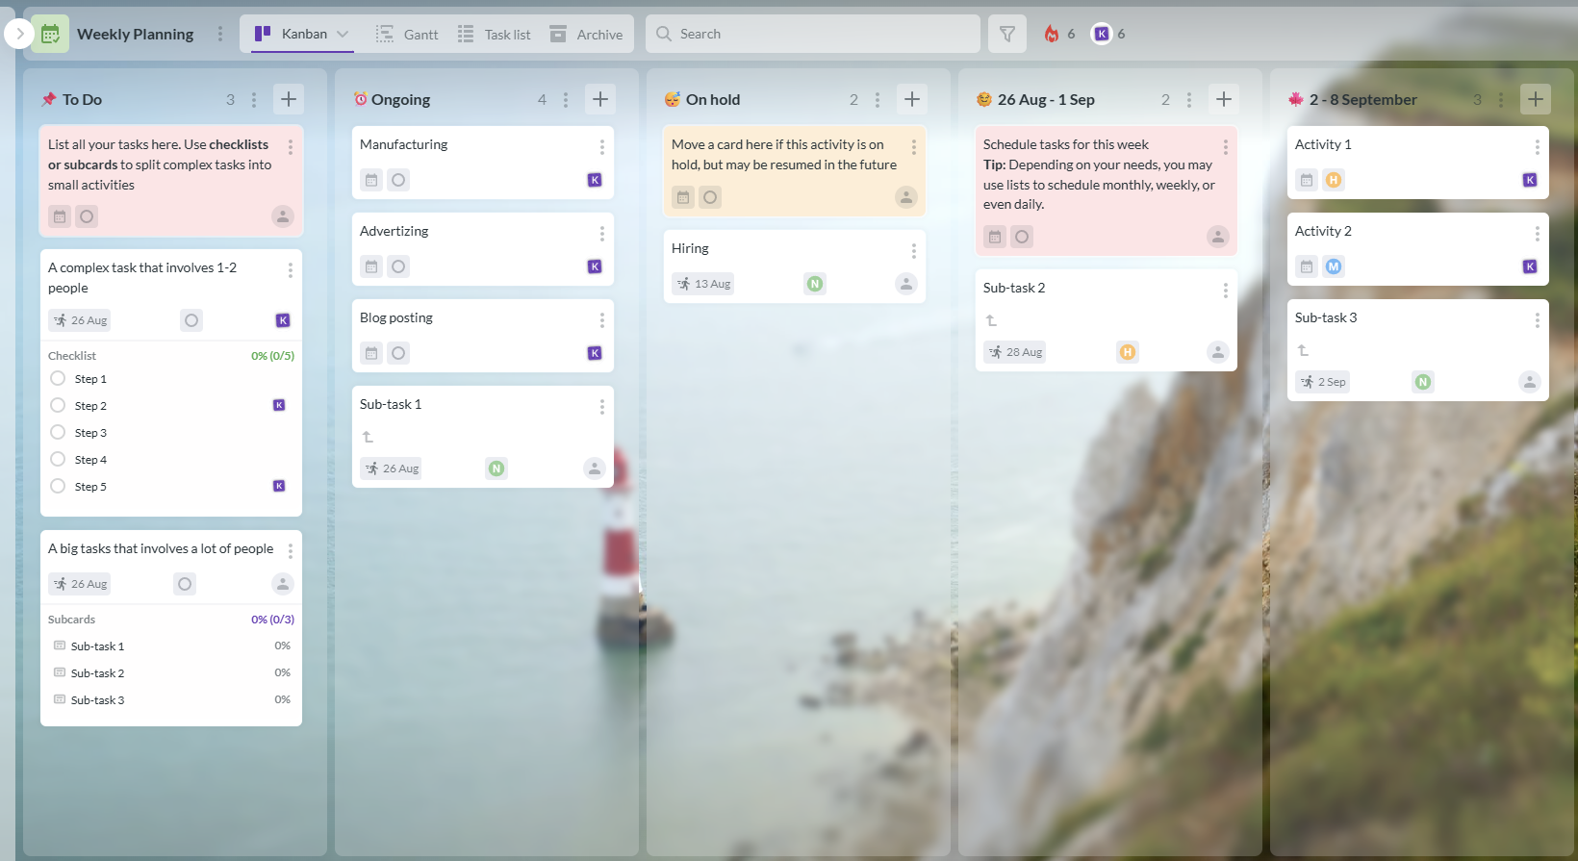This screenshot has height=861, width=1578.
Task: Click the assignee avatar on Sub-task 3 card
Action: [x=1530, y=382]
